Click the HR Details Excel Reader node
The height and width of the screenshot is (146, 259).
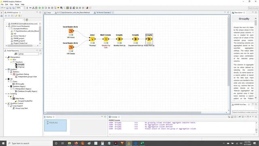(x=71, y=47)
